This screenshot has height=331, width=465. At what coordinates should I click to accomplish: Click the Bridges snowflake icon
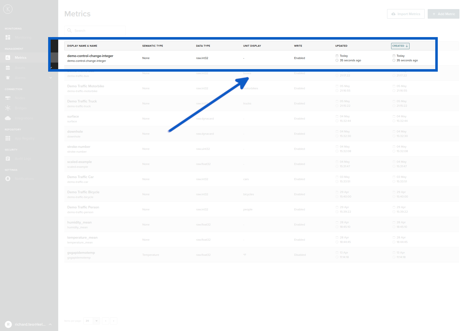pyautogui.click(x=8, y=108)
